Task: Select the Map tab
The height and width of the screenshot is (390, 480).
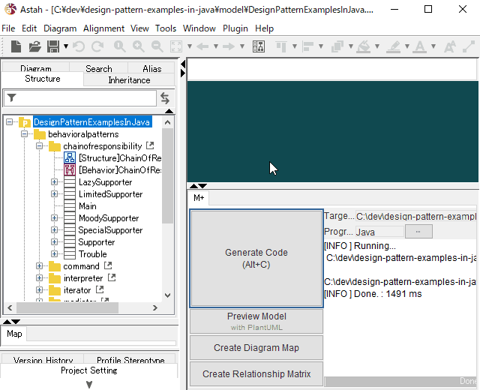Action: click(14, 334)
